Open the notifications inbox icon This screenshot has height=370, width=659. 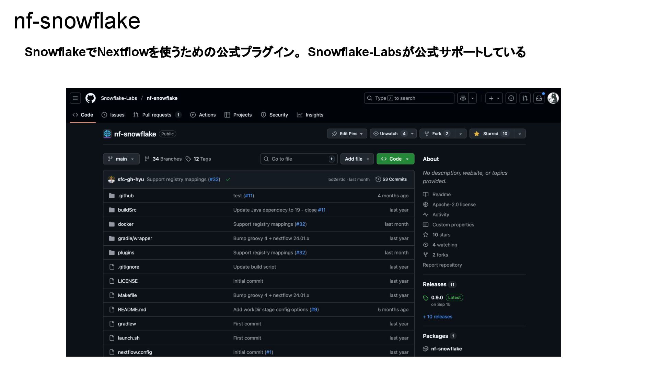[x=539, y=98]
